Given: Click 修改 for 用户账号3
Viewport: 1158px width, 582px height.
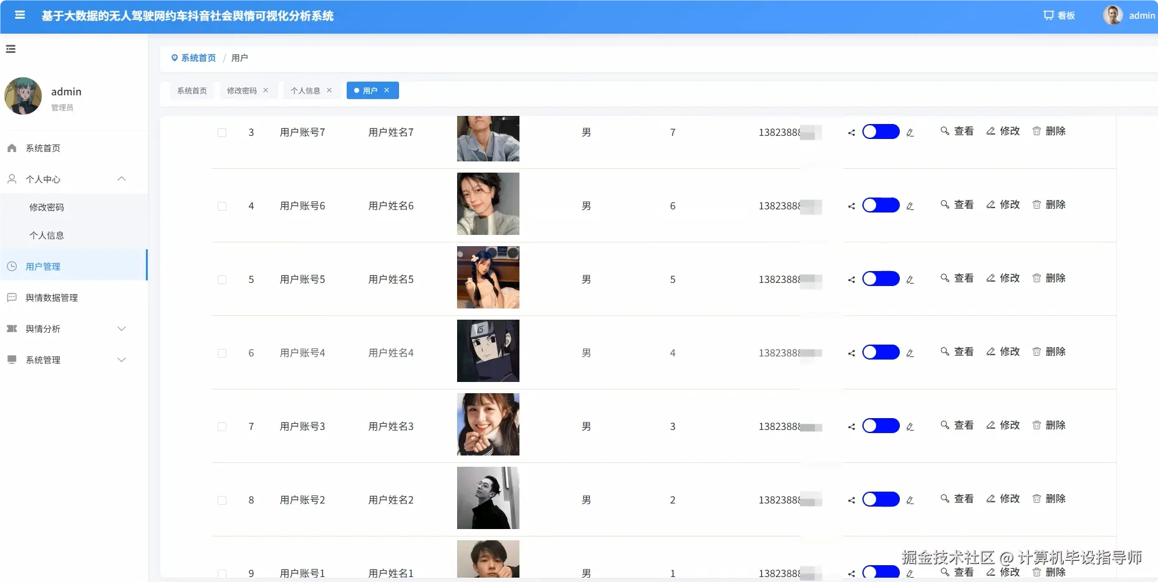Looking at the screenshot, I should point(1003,426).
